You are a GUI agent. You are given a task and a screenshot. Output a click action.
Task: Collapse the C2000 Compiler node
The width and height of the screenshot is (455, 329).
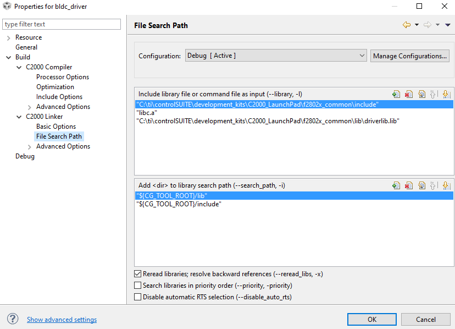click(x=19, y=67)
